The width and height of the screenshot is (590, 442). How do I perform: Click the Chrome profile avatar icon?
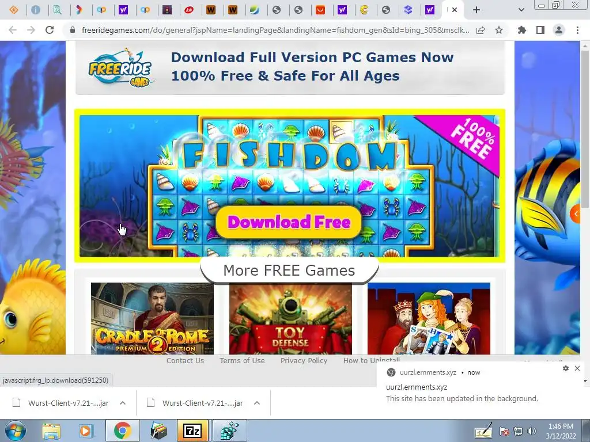[x=559, y=30]
